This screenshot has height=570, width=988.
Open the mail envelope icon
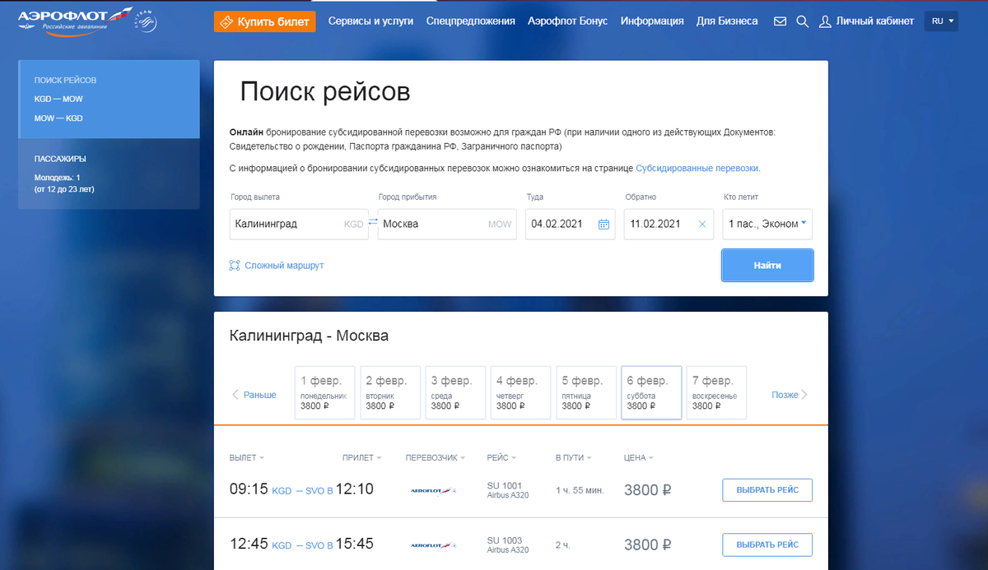point(781,21)
